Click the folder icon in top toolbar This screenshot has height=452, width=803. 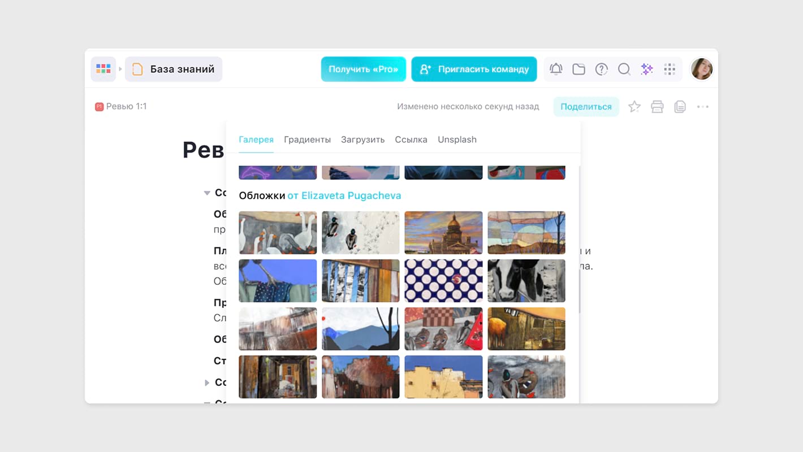pos(578,69)
